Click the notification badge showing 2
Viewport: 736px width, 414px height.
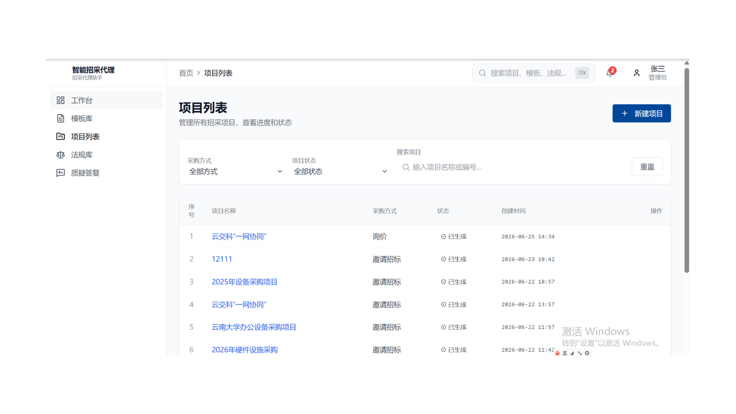[x=613, y=70]
